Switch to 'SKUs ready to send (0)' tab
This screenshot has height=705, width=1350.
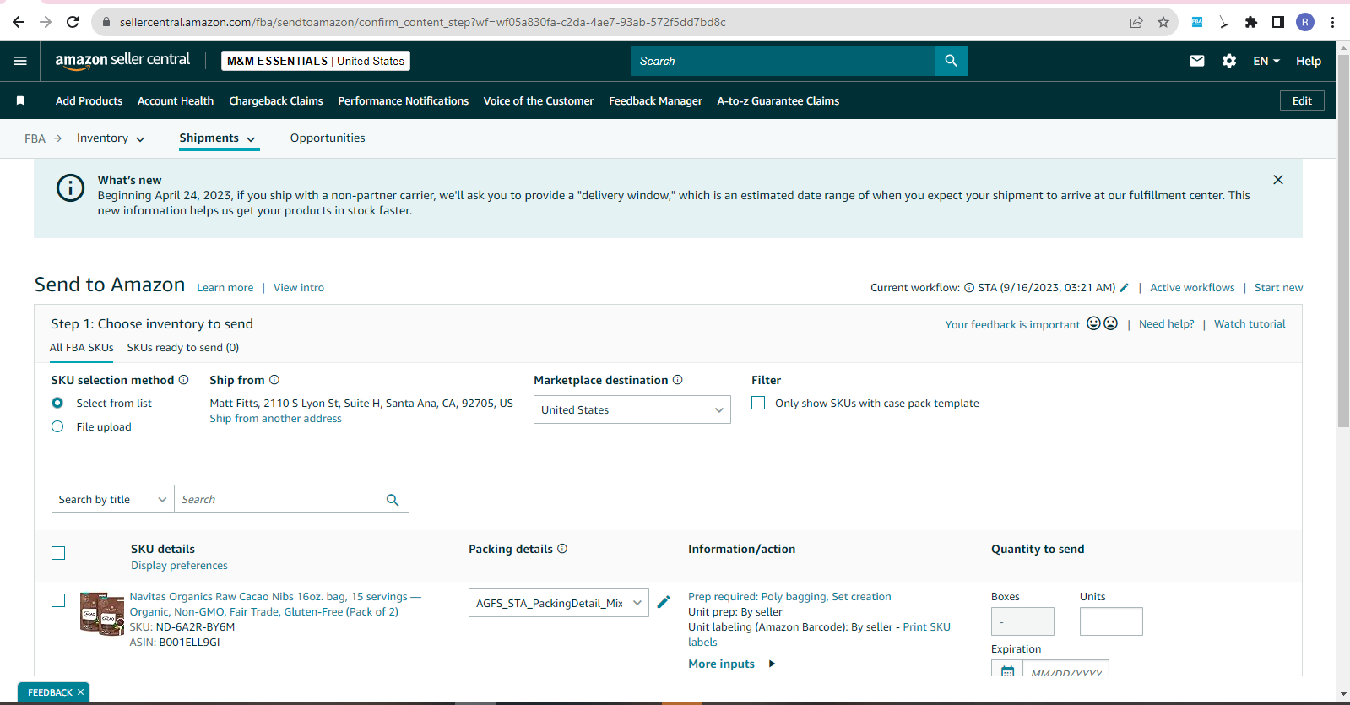coord(183,348)
